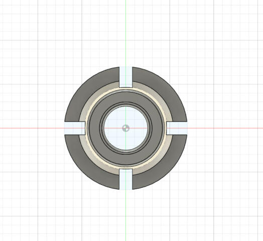Click the red axis line left of model
Screen dimensions: 263x241
click(x=32, y=128)
